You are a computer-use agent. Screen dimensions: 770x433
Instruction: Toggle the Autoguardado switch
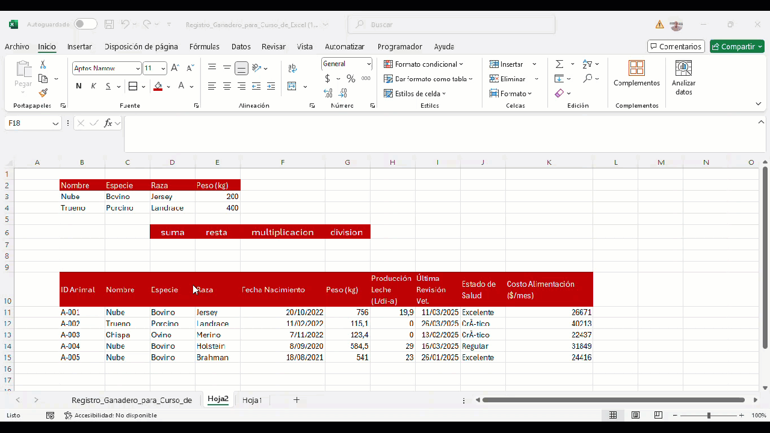pyautogui.click(x=85, y=24)
